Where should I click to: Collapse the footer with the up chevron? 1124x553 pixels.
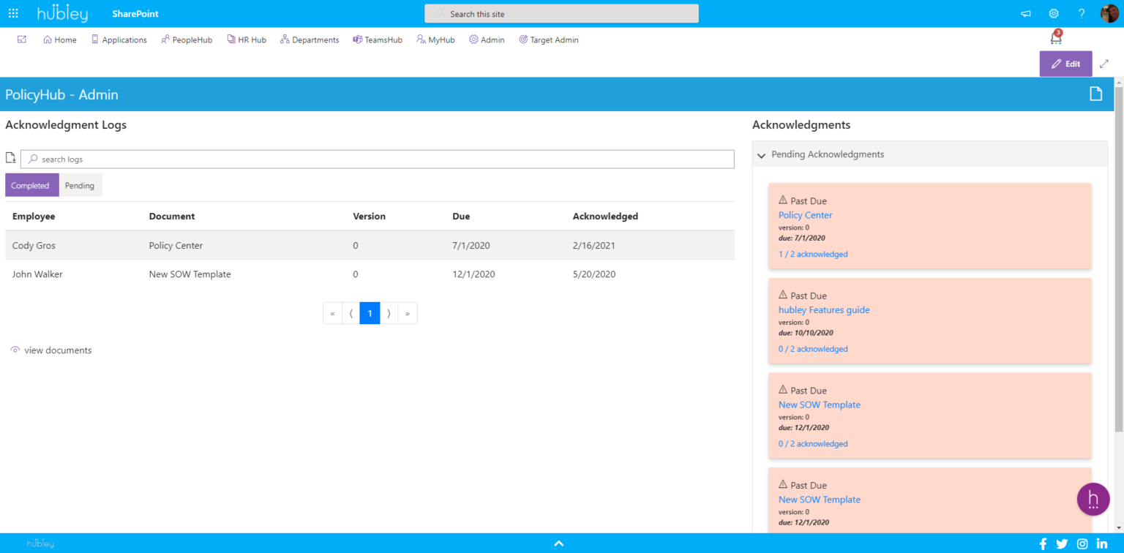[x=558, y=543]
